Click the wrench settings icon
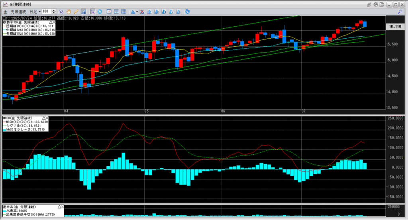Screen dimensions: 408x220 tap(400, 12)
